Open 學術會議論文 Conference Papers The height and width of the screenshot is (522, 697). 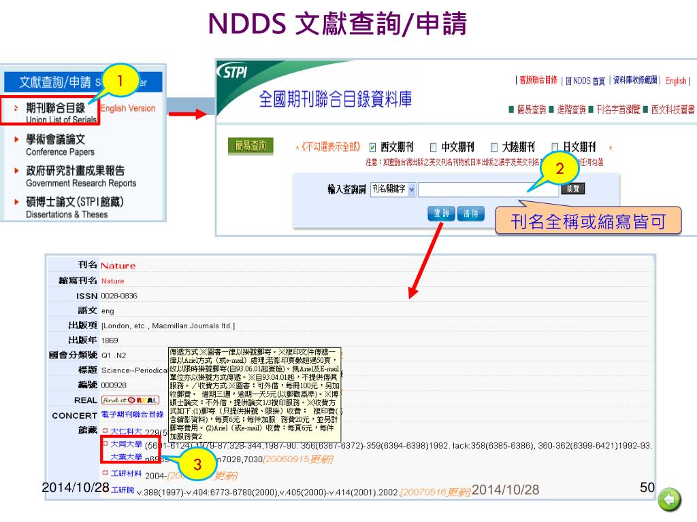(60, 145)
